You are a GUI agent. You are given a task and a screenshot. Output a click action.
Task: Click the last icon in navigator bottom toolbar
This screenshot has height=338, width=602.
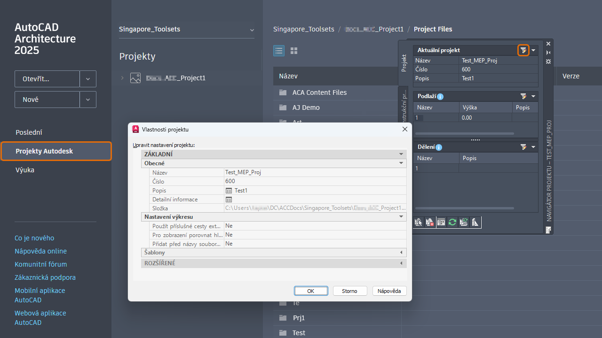tap(475, 222)
